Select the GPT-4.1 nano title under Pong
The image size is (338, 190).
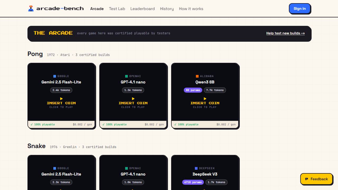pos(133,82)
